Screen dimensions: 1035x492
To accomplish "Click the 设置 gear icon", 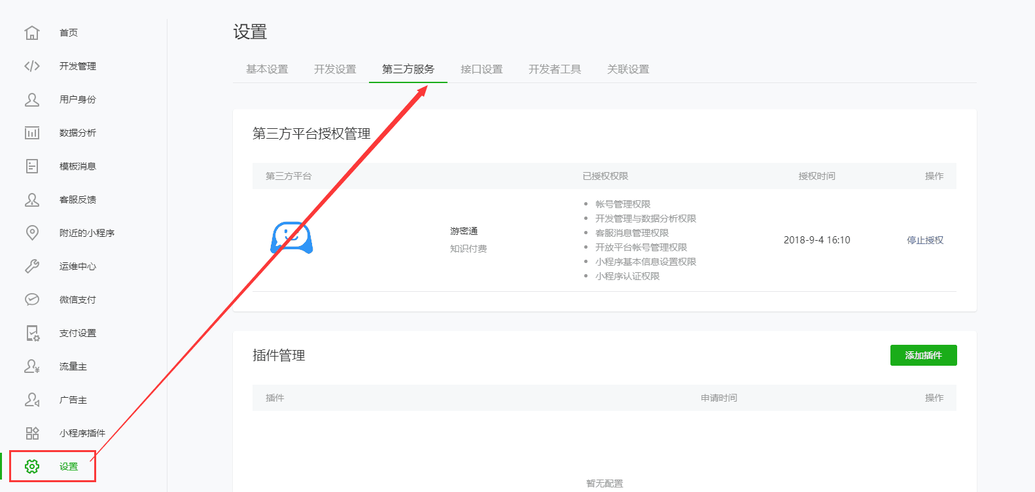I will click(32, 466).
